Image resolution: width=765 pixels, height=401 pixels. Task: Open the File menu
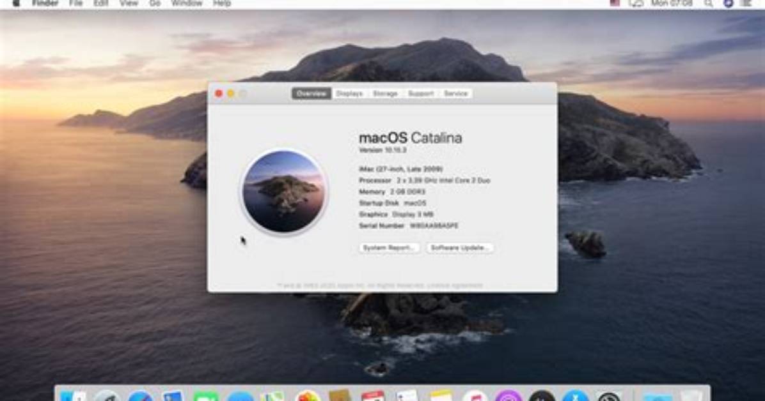[75, 3]
